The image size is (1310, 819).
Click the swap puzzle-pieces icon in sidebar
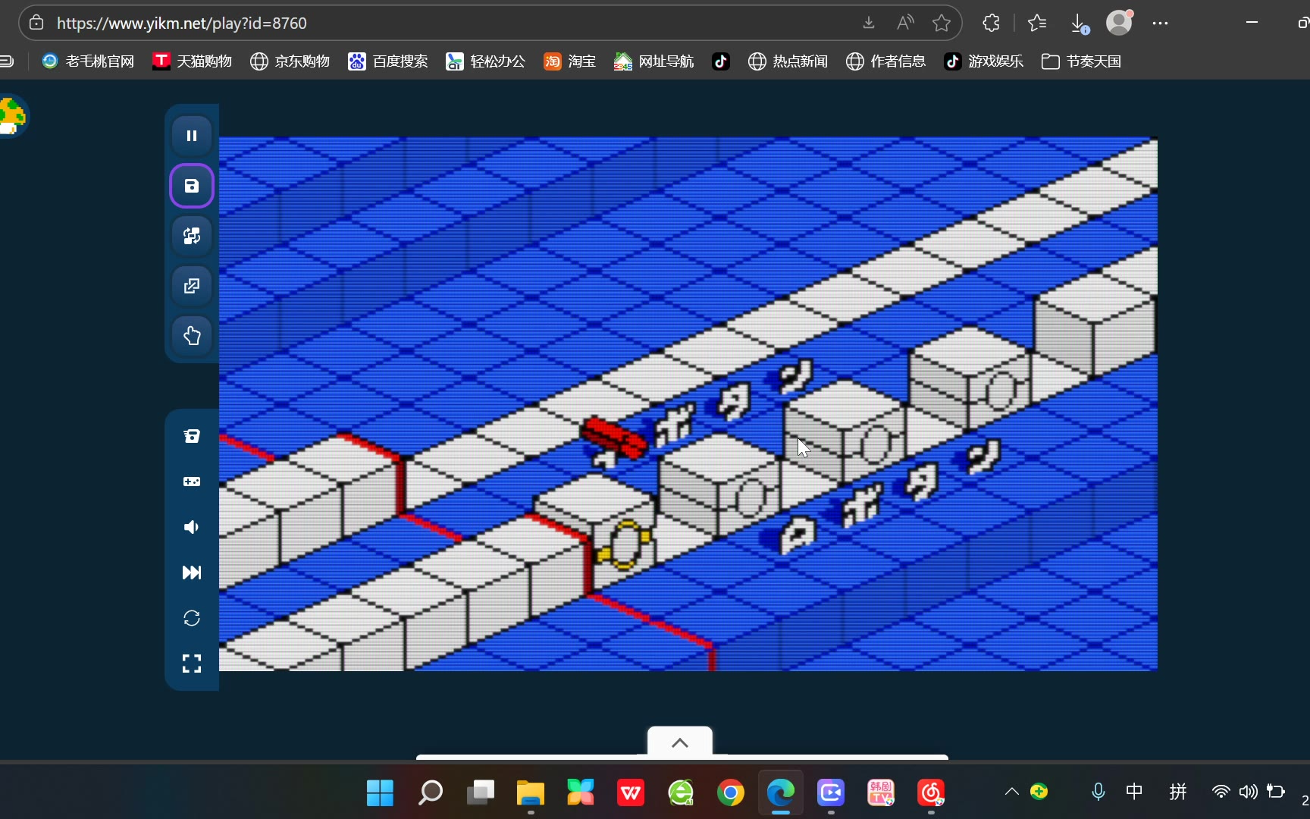(192, 236)
